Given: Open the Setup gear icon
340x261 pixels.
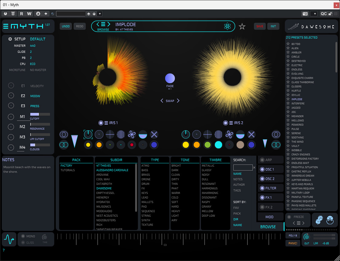Looking at the screenshot, I should (10, 39).
